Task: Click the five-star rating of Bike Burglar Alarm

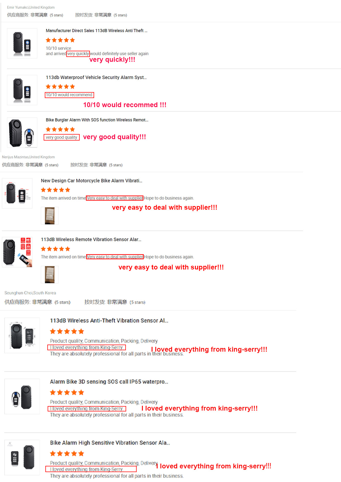Action: (x=60, y=129)
